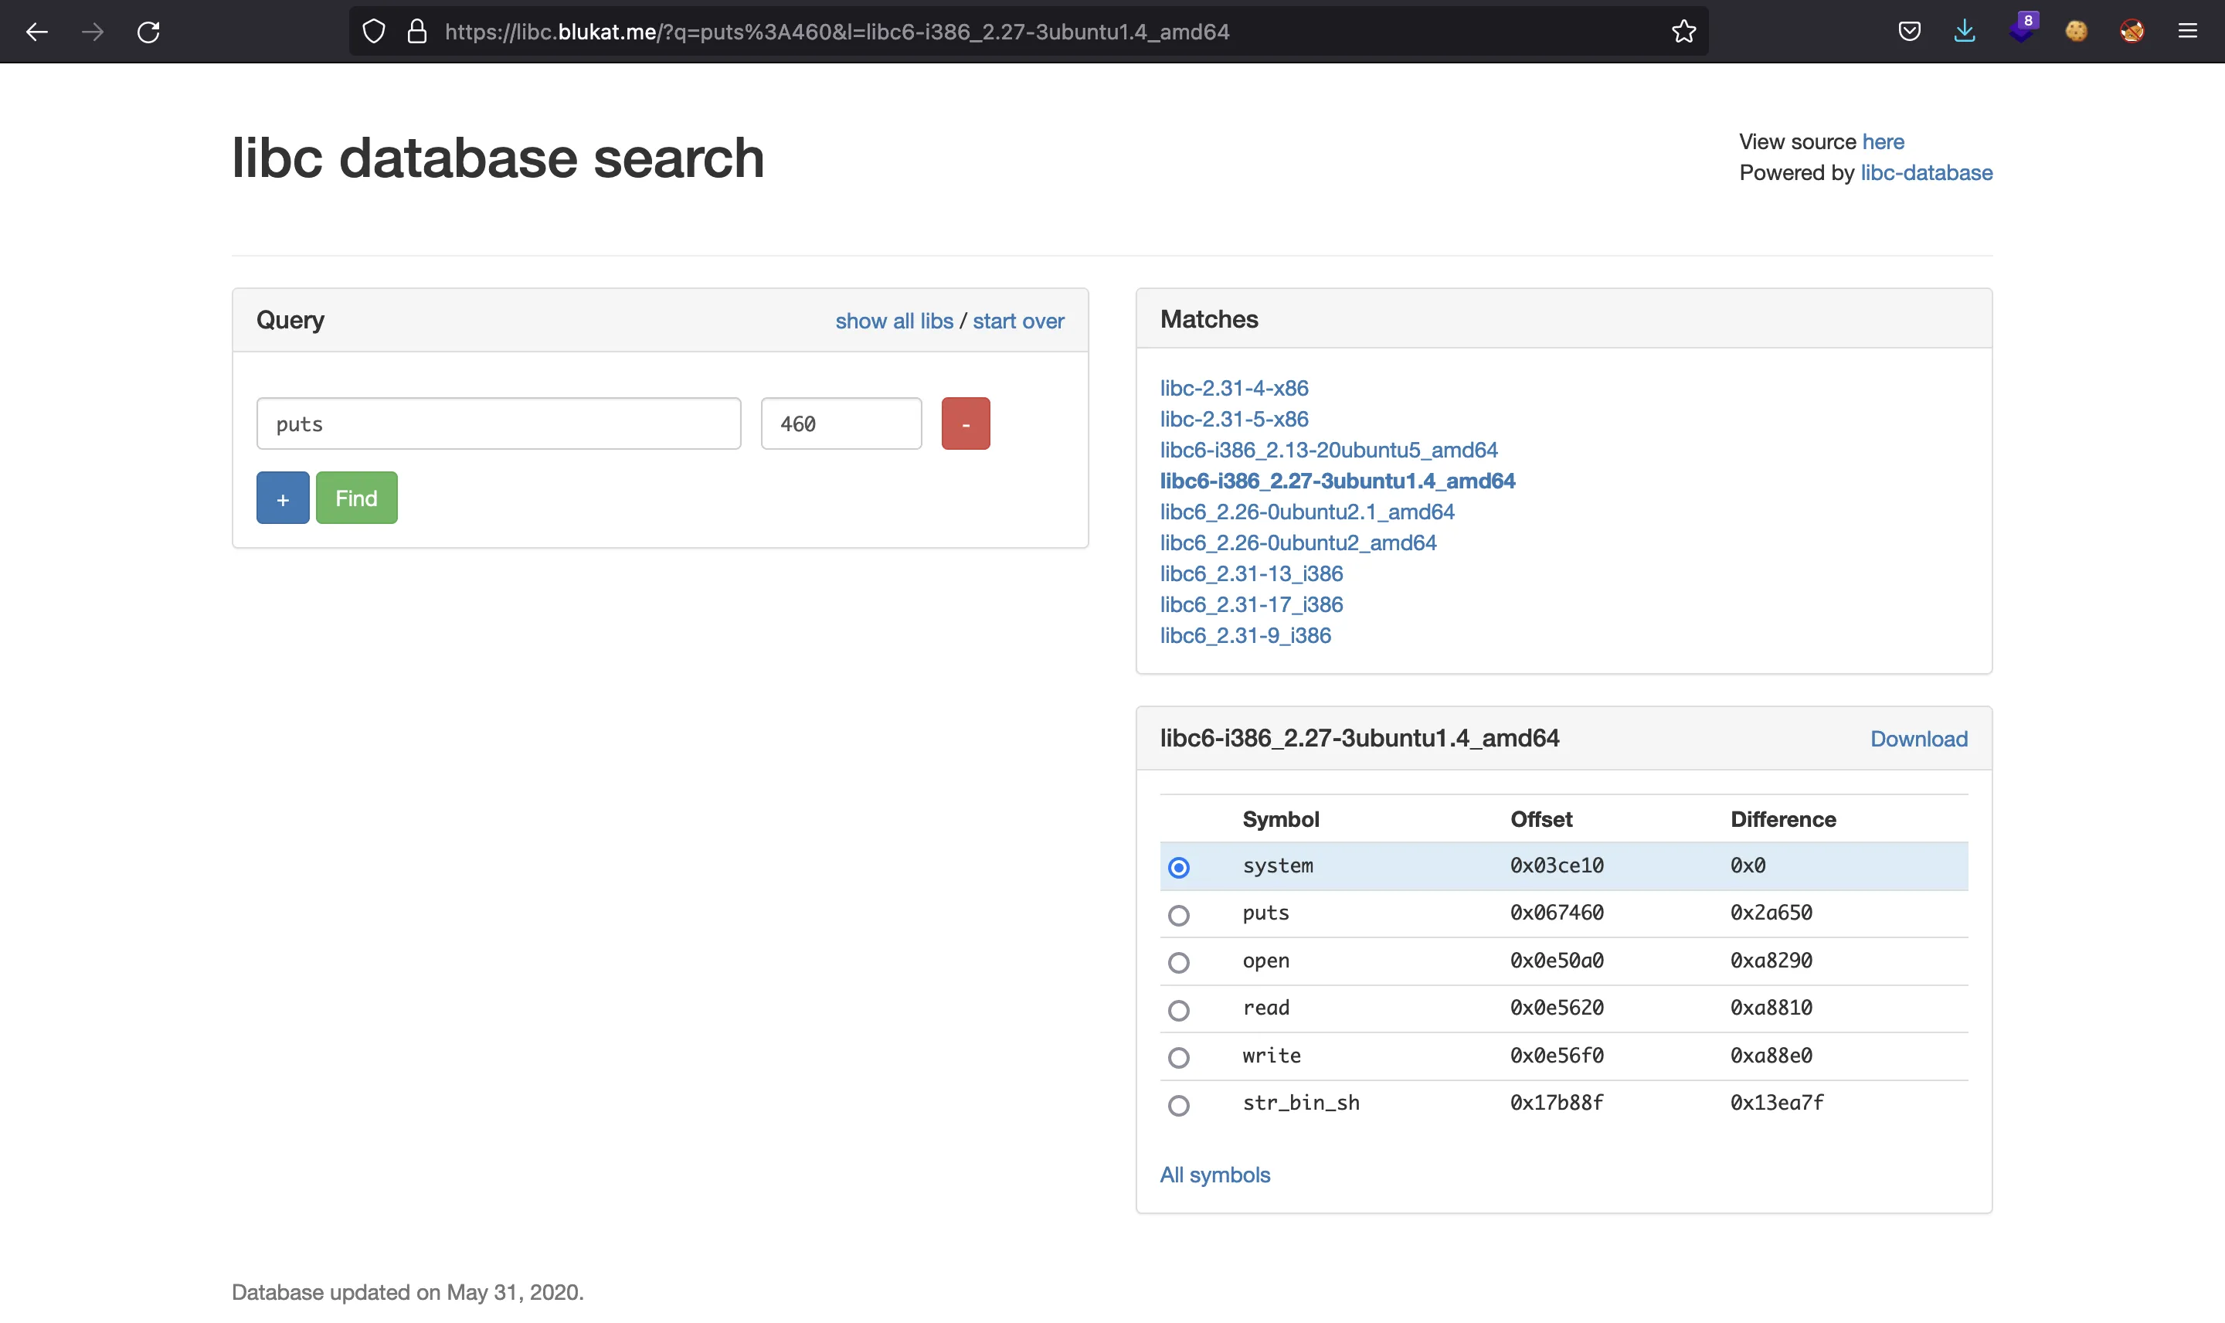Open the browser hamburger menu
Image resolution: width=2225 pixels, height=1323 pixels.
2188,32
